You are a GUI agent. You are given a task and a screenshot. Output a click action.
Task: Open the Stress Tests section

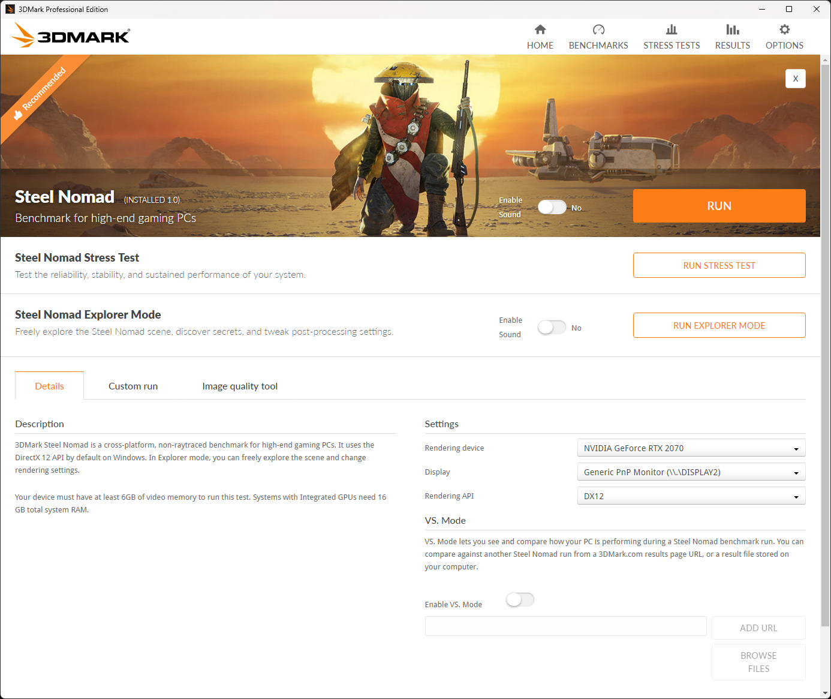[672, 37]
